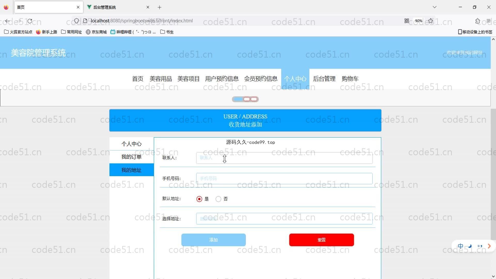496x279 pixels.
Task: Open the 新手上路 bookmark
Action: click(47, 32)
